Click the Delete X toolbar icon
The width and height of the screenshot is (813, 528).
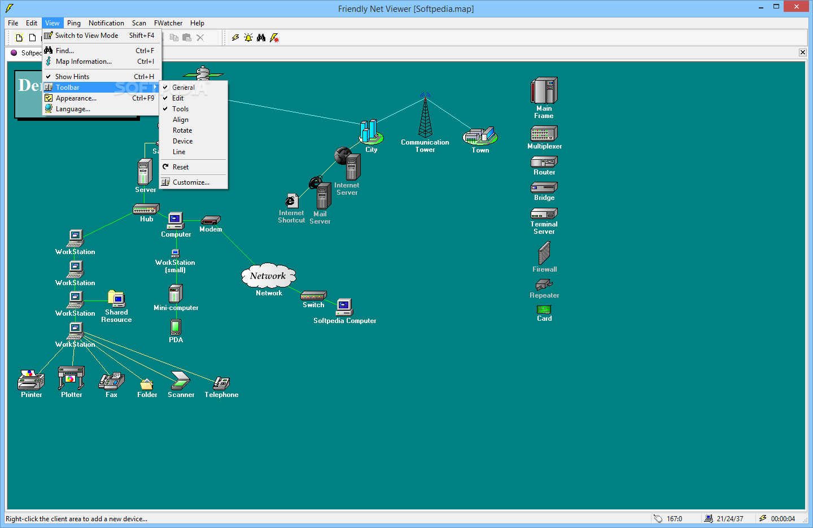(x=200, y=38)
